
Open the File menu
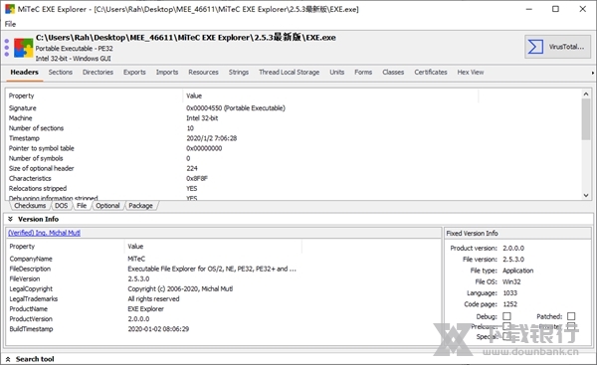click(10, 24)
